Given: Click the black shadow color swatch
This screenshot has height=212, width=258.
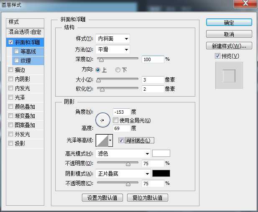Looking at the screenshot, I should [x=161, y=173].
